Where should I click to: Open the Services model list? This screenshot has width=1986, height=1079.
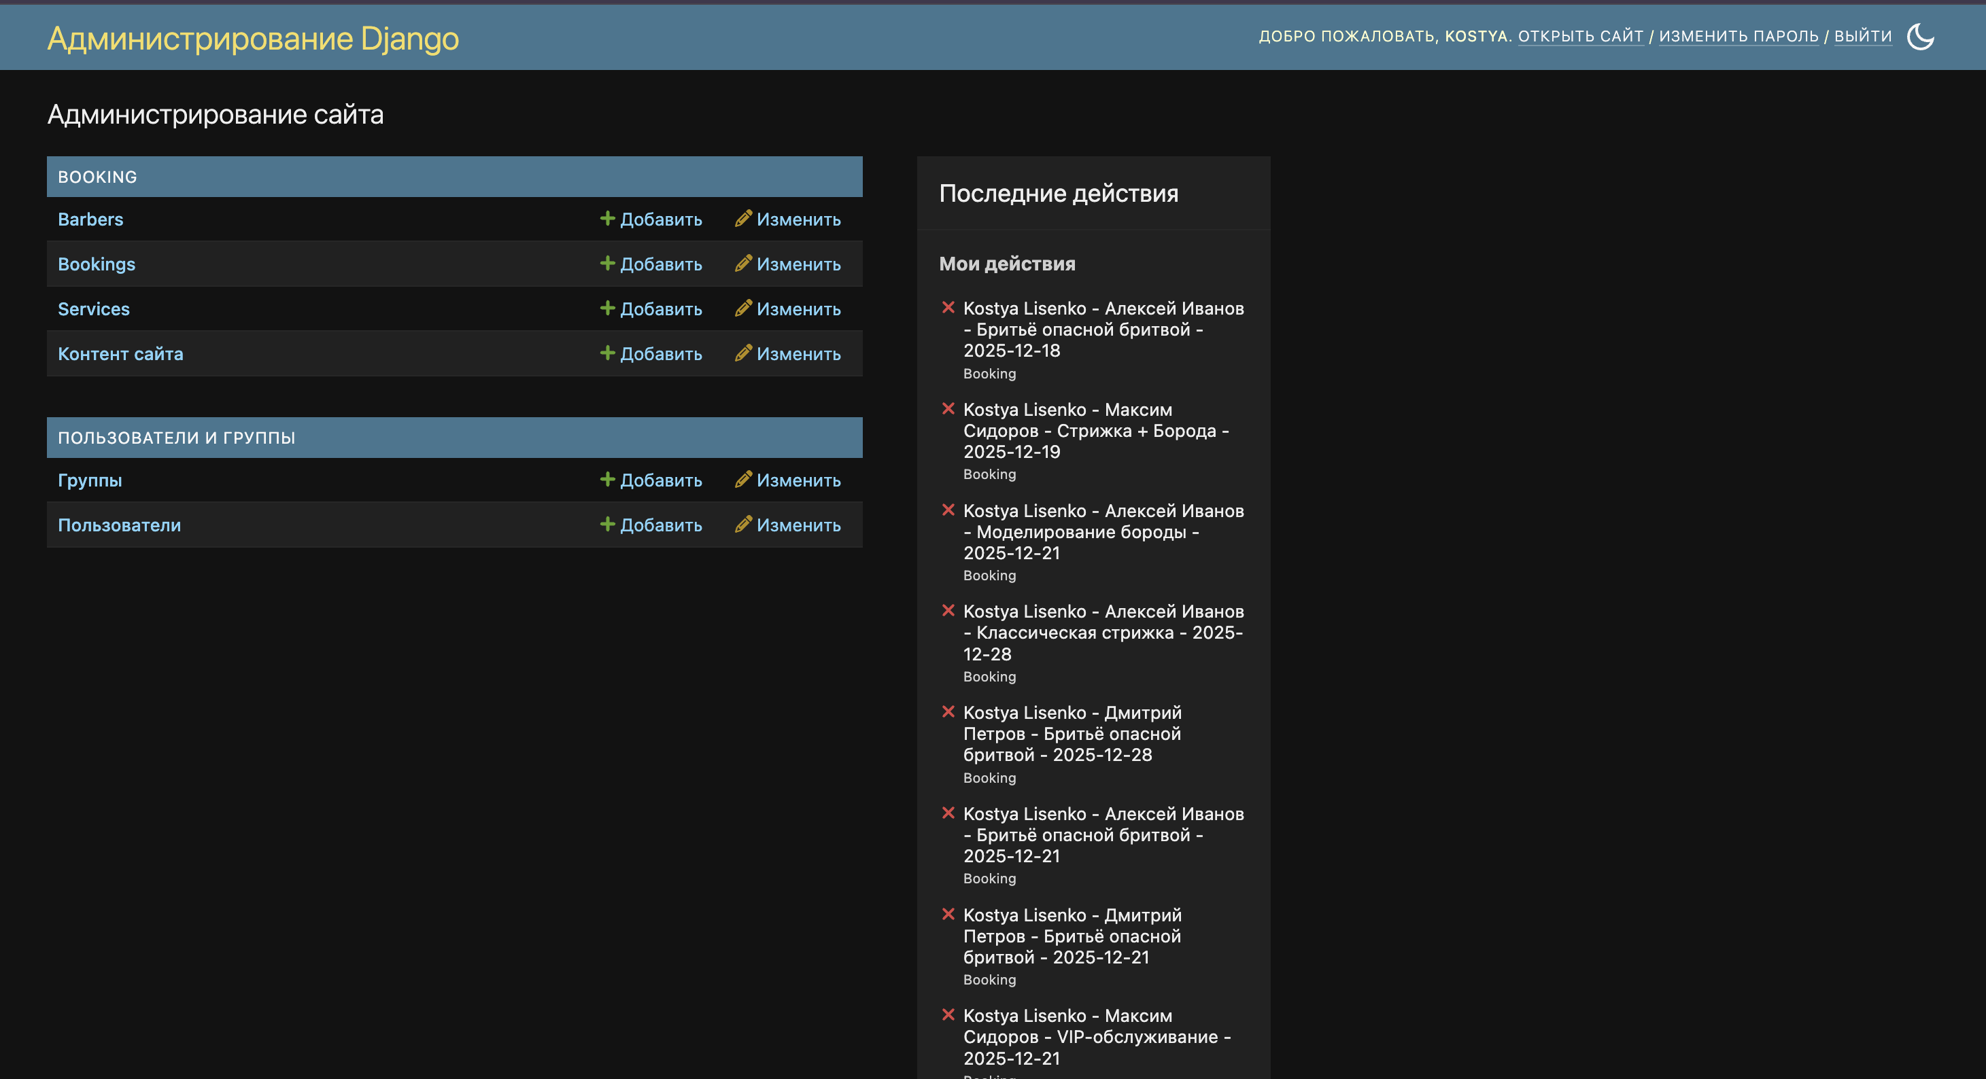click(93, 309)
